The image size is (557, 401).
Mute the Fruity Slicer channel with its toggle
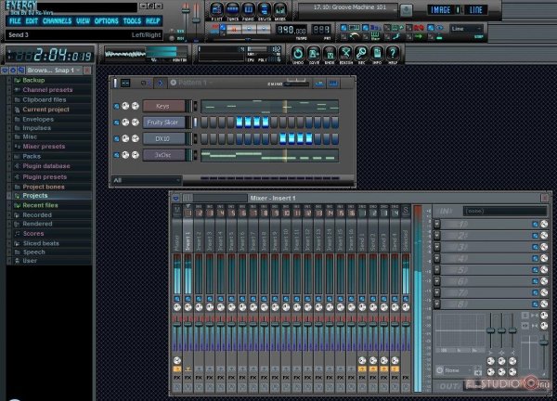tap(117, 123)
